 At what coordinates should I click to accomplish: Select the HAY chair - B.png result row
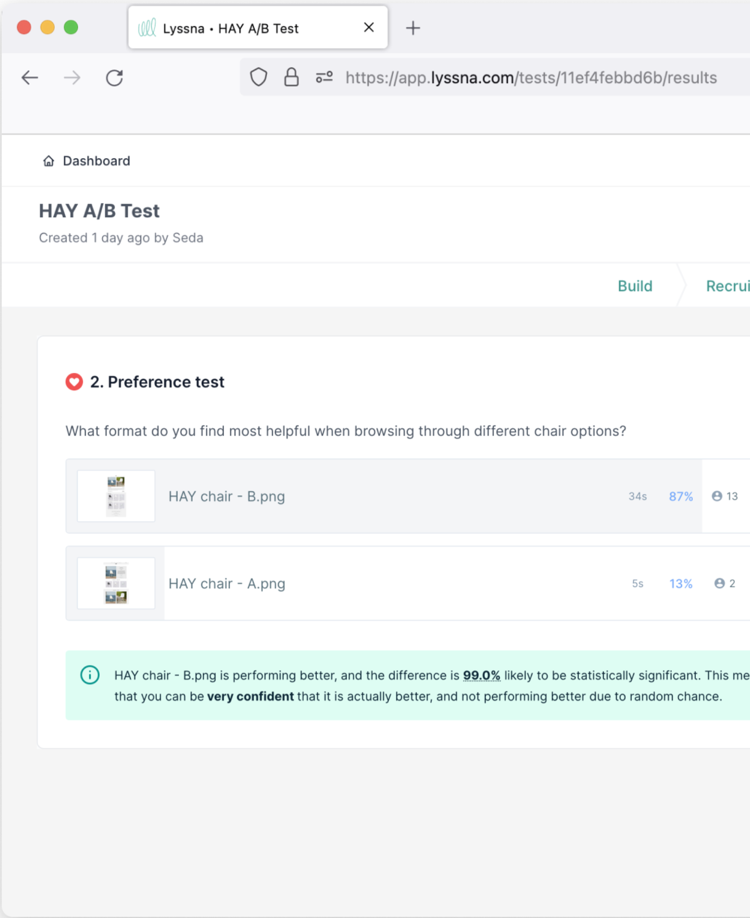click(x=408, y=496)
